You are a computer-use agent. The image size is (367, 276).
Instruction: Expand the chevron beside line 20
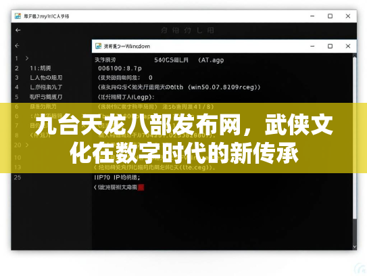27,145
